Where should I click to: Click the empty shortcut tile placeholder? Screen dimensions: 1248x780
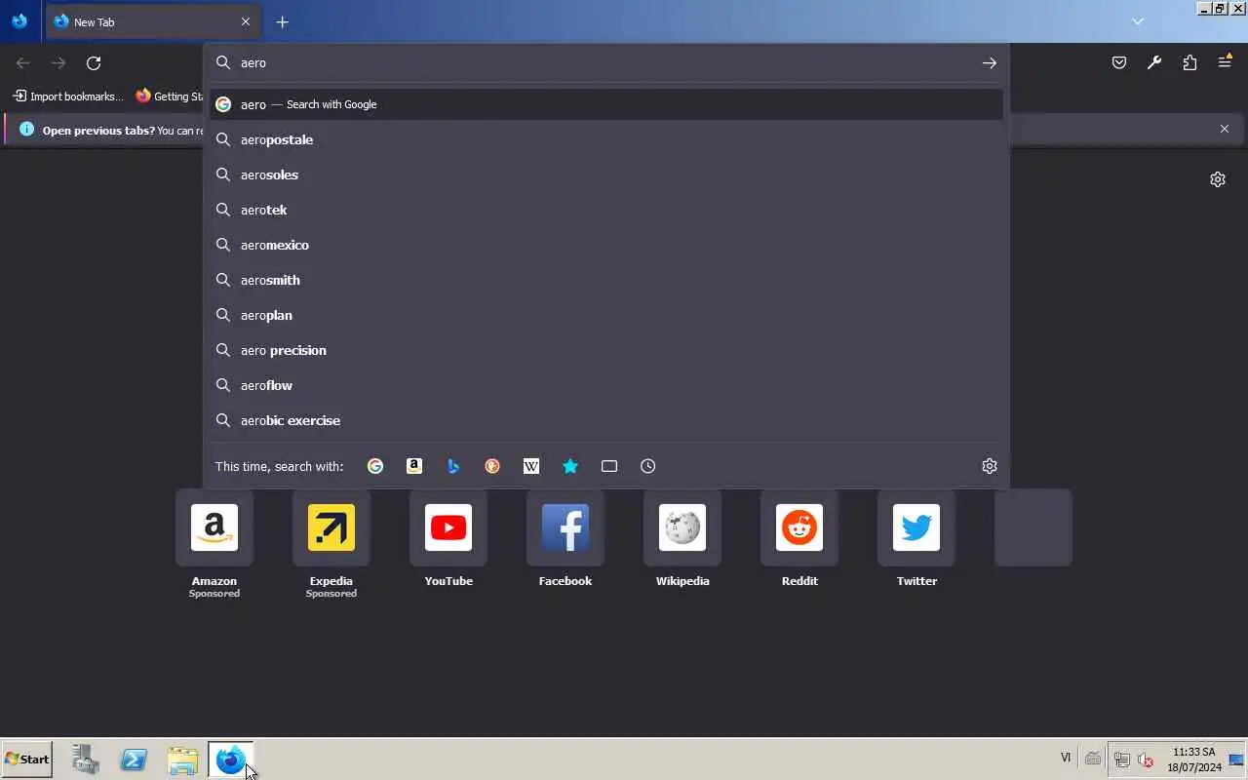1033,527
